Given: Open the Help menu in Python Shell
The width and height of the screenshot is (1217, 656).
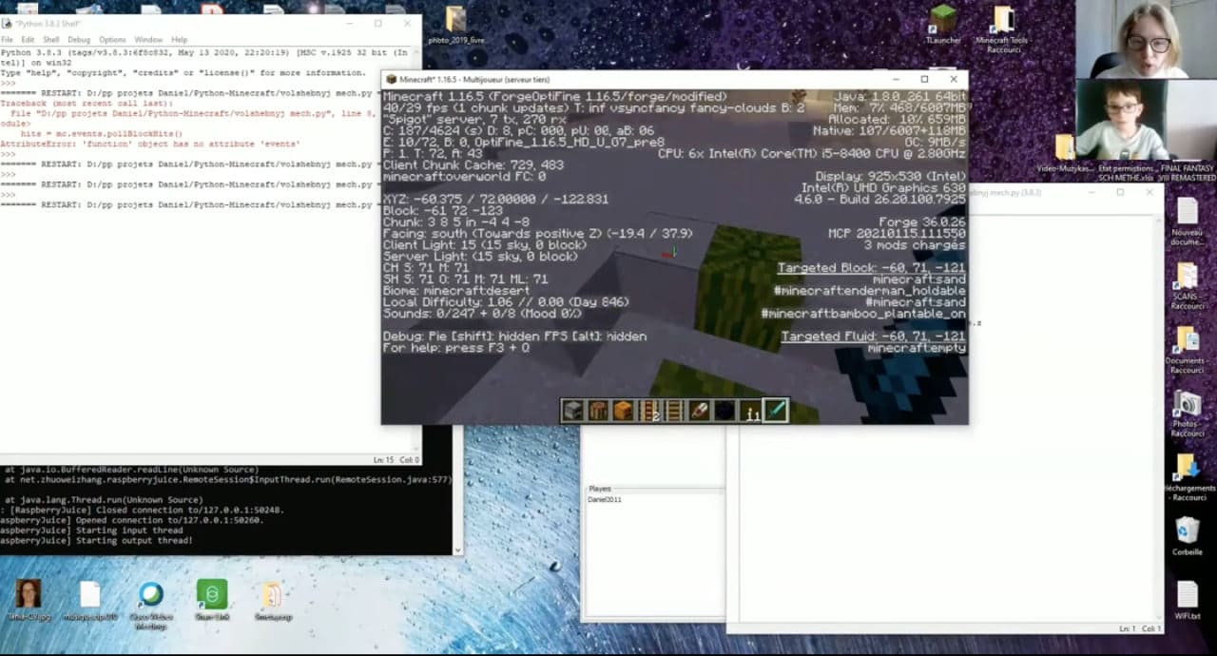Looking at the screenshot, I should [x=179, y=40].
